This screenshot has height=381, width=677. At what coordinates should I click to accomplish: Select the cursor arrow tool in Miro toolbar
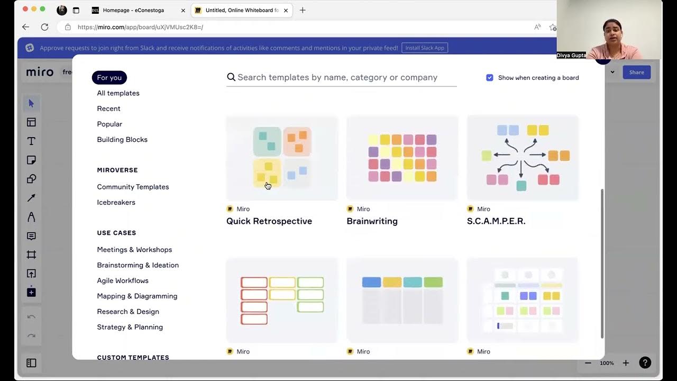(x=31, y=103)
